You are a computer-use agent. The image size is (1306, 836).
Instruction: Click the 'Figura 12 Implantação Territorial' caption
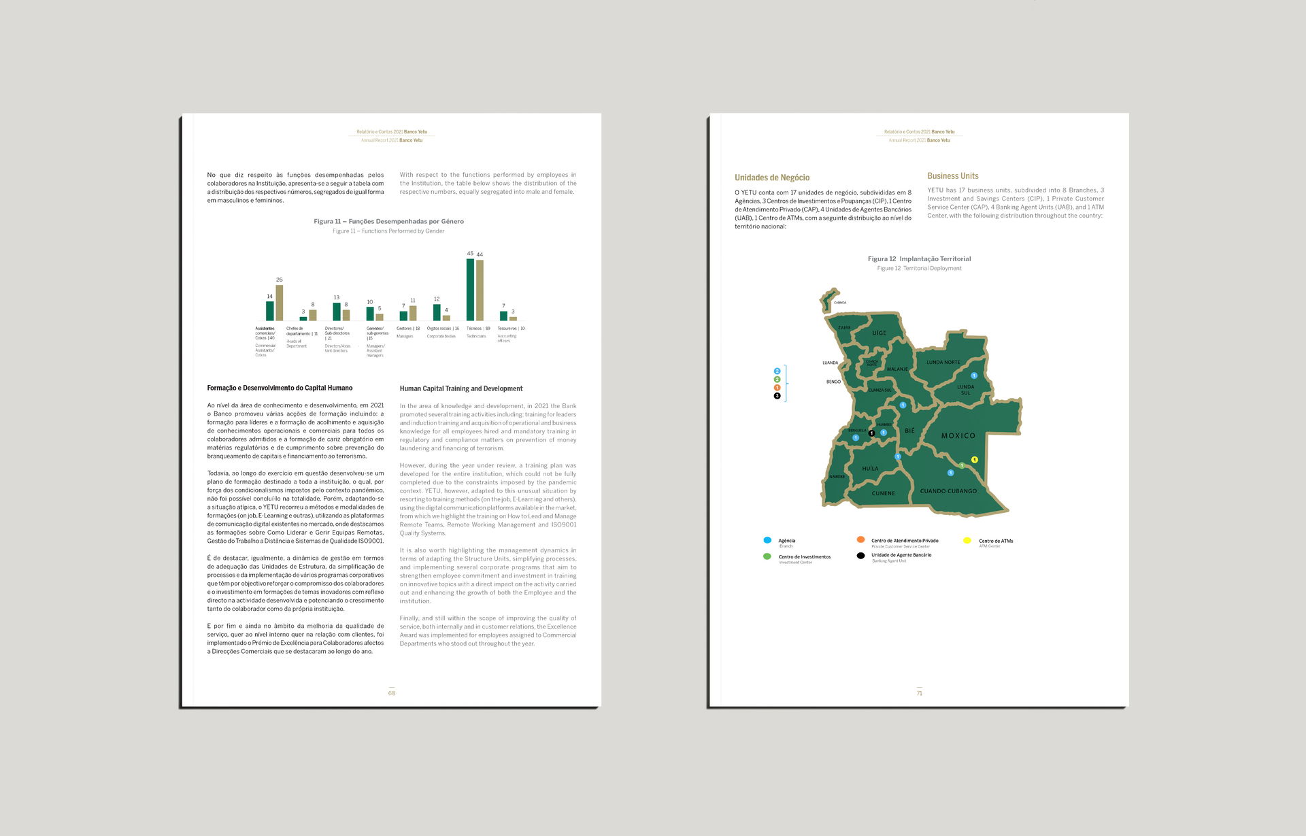[x=919, y=258]
